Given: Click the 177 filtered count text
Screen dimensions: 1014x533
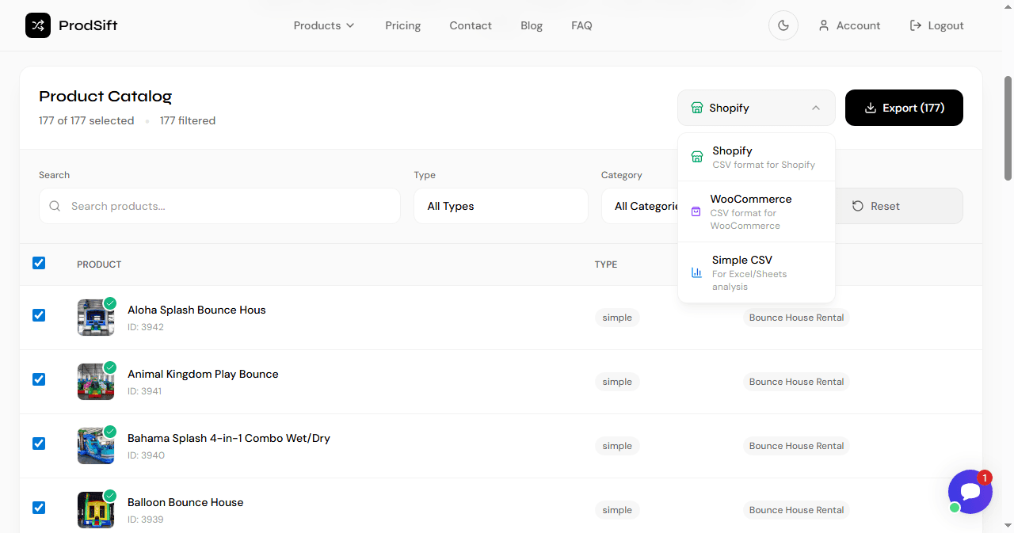Looking at the screenshot, I should click(x=188, y=120).
